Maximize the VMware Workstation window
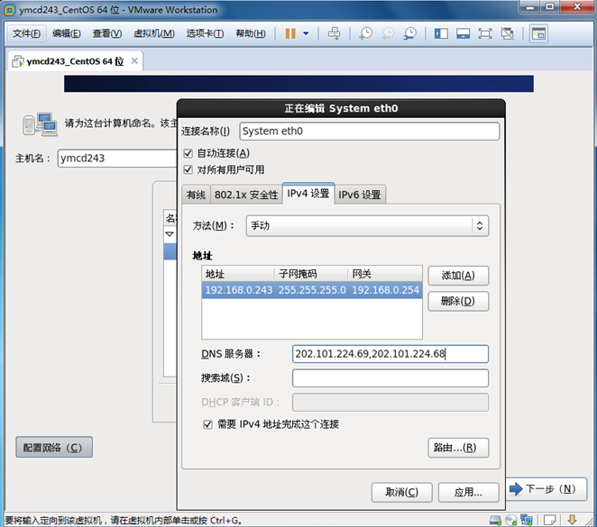 coord(550,7)
